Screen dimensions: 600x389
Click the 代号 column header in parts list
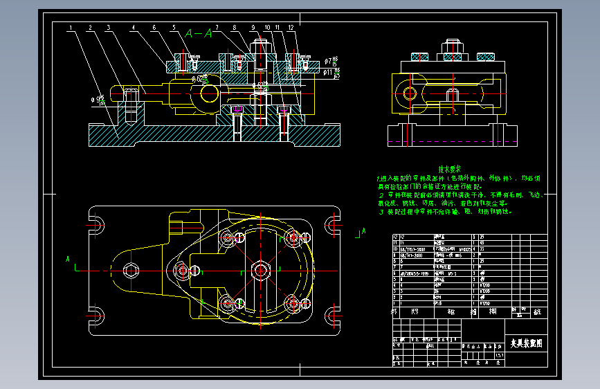[415, 312]
